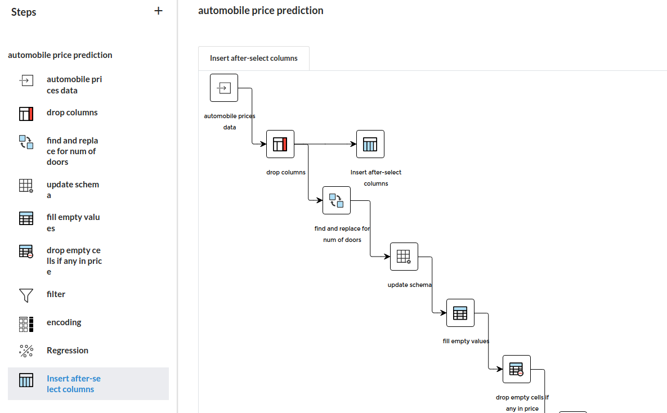Select filter step in sidebar

pos(56,294)
